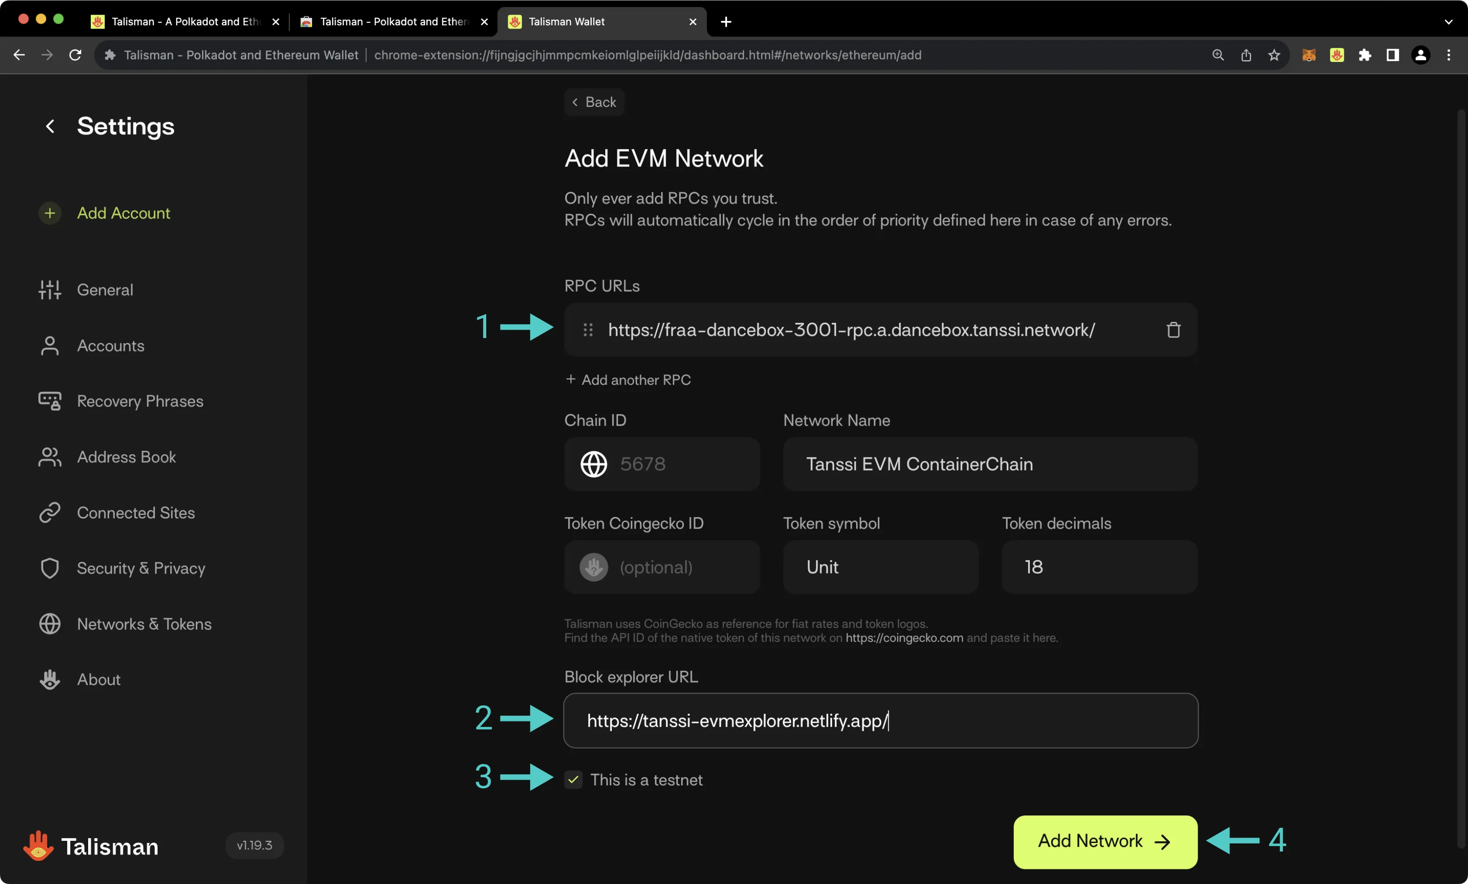Click the globe icon in Chain ID field
This screenshot has height=884, width=1468.
point(594,464)
